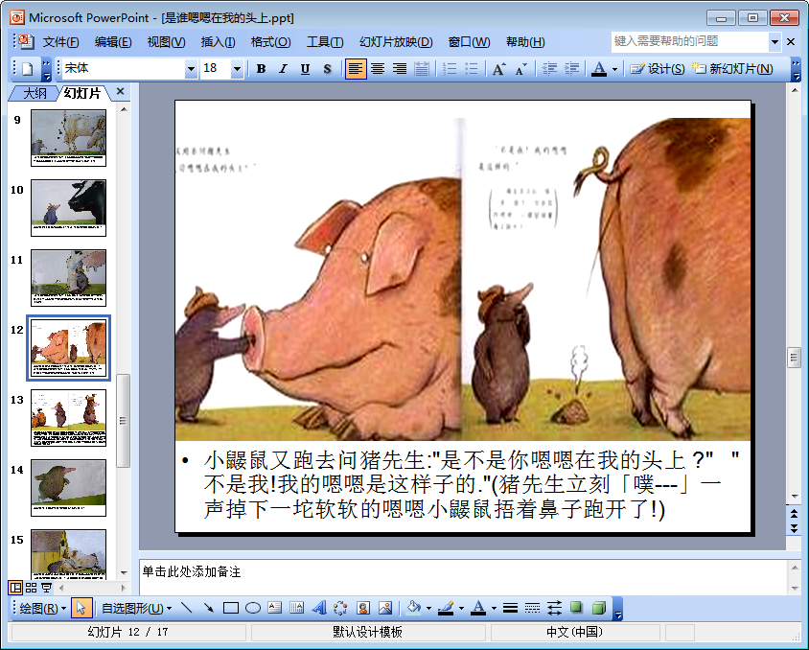Screen dimensions: 809x650
Task: Open the 编辑(E) menu
Action: coord(113,42)
